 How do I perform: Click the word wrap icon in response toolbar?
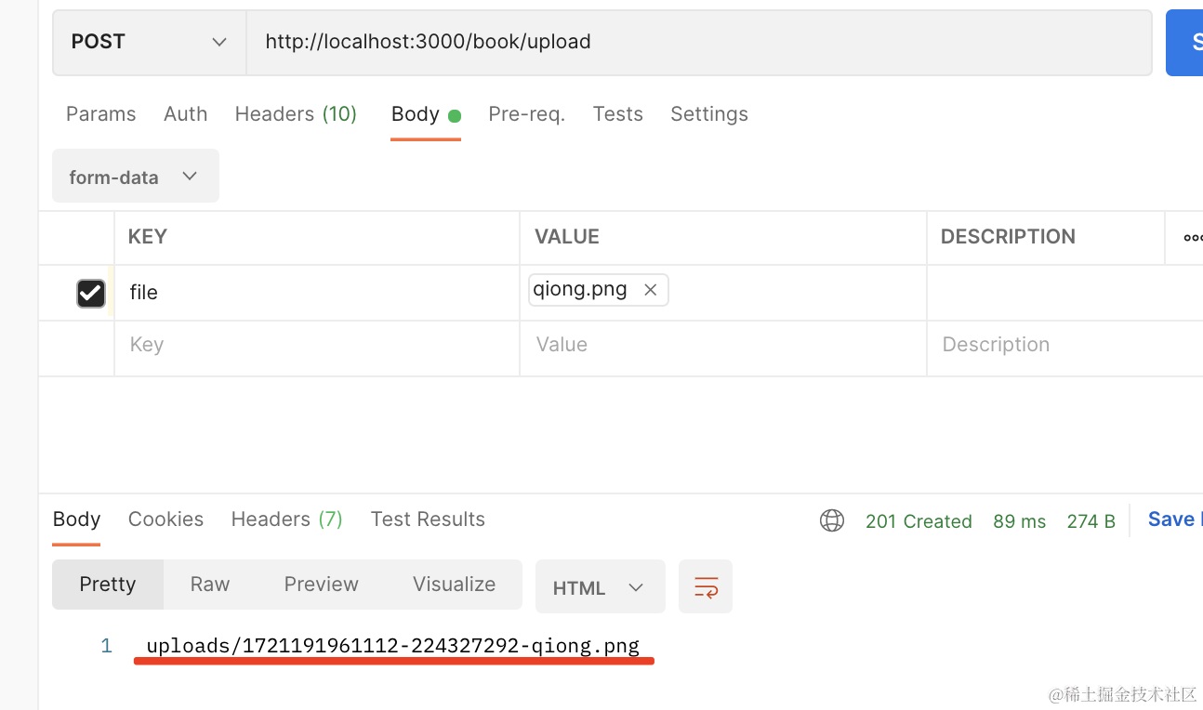(x=706, y=586)
